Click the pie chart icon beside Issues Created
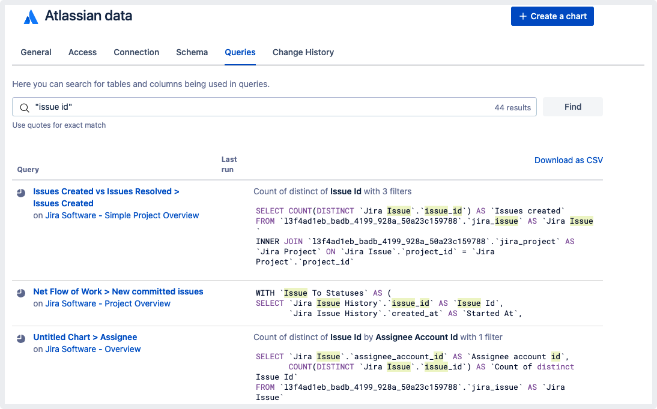The width and height of the screenshot is (657, 409). pyautogui.click(x=21, y=193)
